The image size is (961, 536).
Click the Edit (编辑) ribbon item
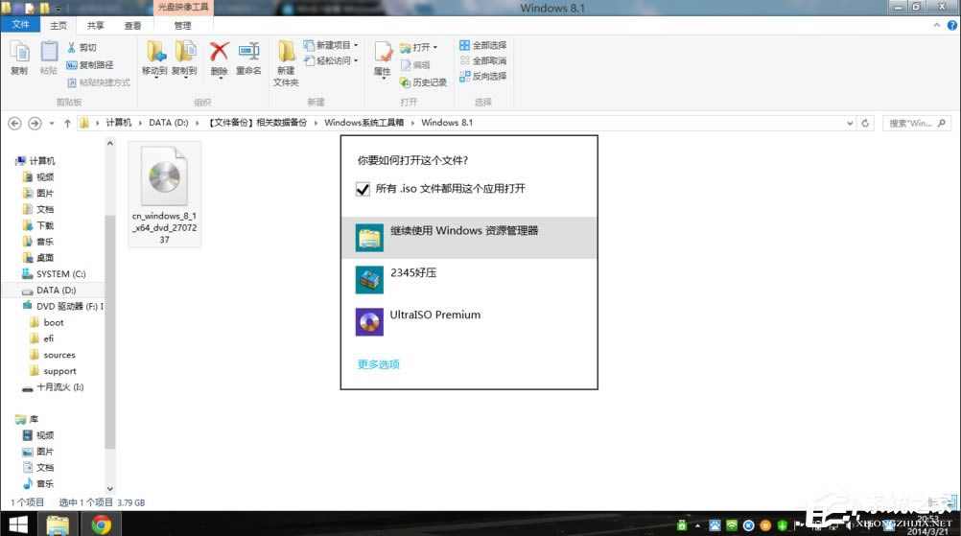(x=415, y=65)
